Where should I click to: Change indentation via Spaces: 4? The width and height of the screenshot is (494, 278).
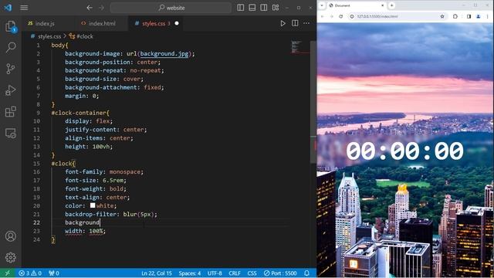[x=190, y=273]
